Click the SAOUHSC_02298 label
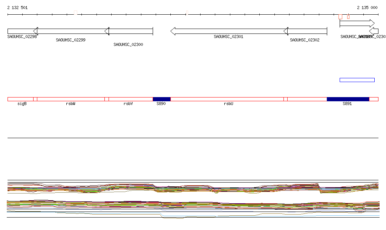 [x=22, y=37]
